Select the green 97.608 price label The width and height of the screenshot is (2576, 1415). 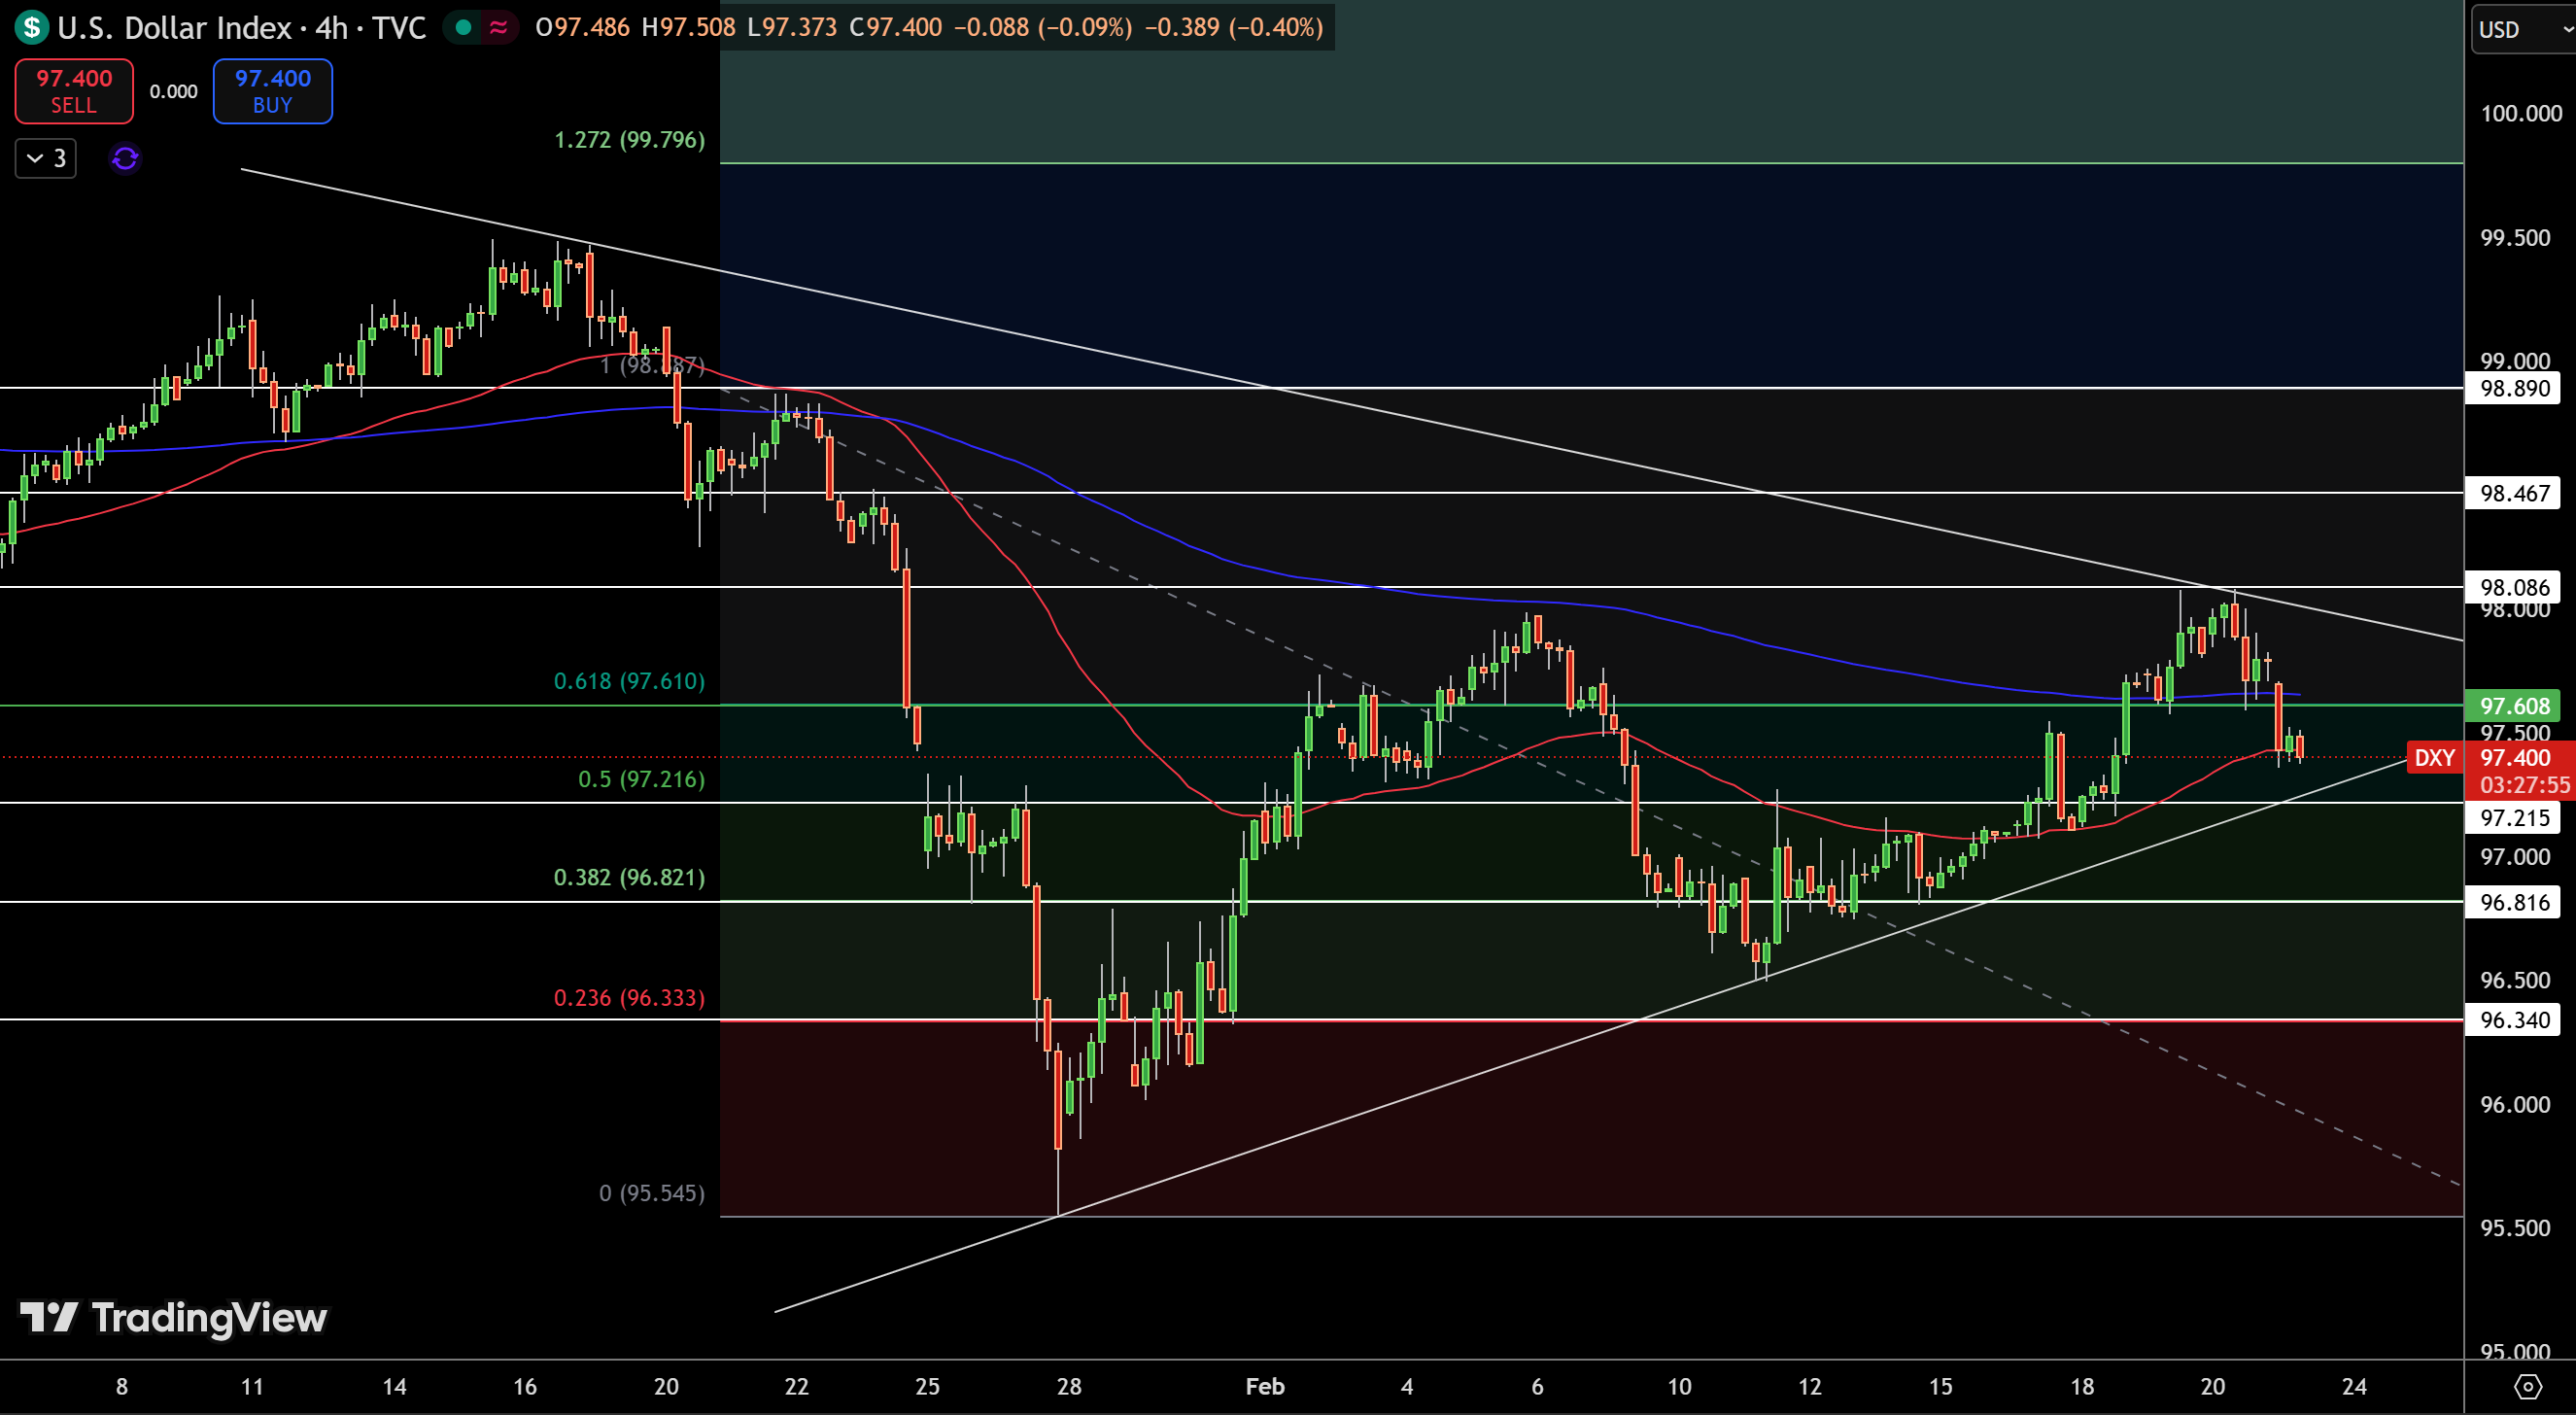pyautogui.click(x=2514, y=706)
